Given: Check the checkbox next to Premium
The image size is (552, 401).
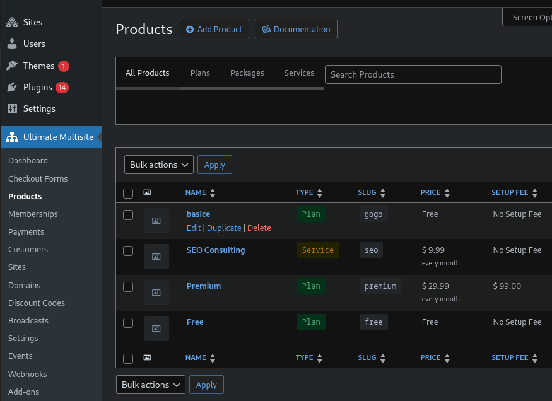Looking at the screenshot, I should click(x=128, y=286).
